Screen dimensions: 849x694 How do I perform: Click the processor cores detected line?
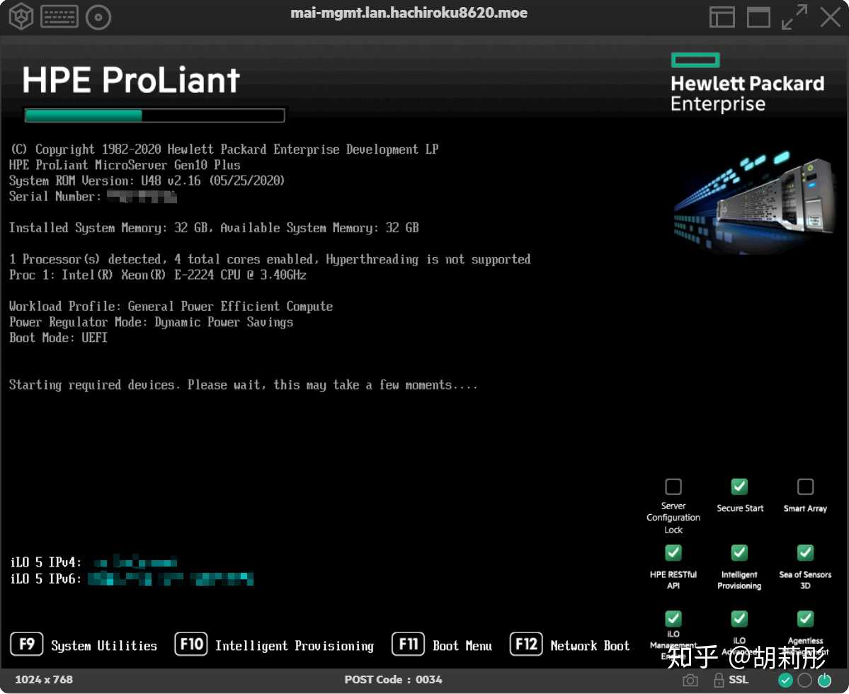pos(270,259)
